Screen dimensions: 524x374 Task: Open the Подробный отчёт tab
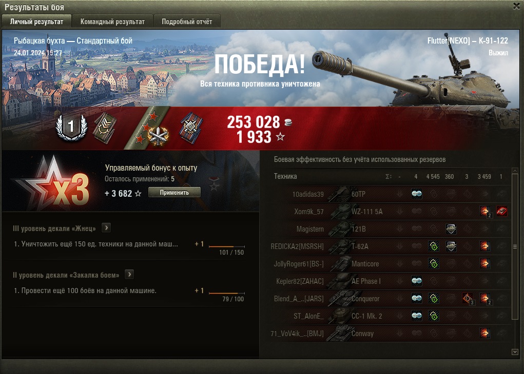coord(187,22)
